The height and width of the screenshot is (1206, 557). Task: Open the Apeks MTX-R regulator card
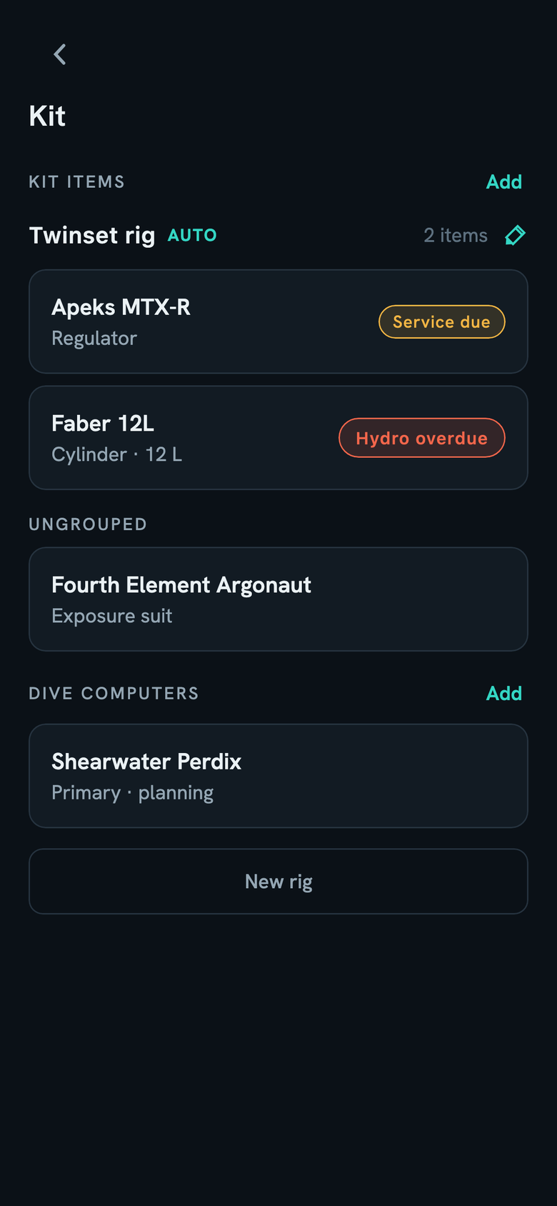(x=278, y=322)
